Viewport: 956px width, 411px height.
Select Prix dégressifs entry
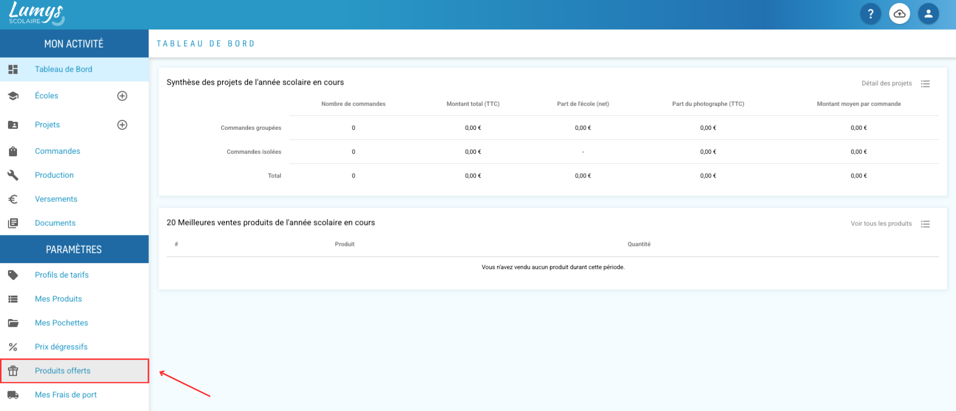pyautogui.click(x=75, y=347)
